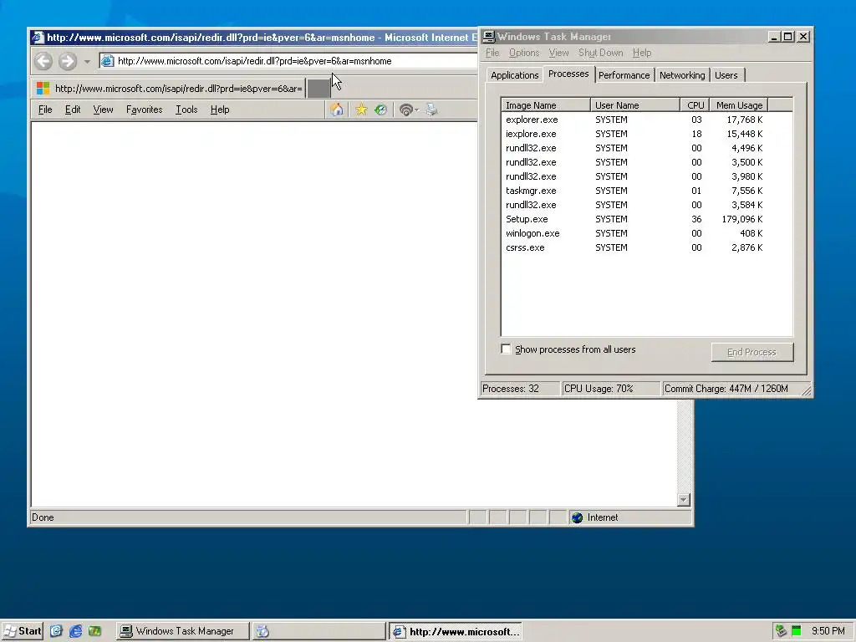Image resolution: width=856 pixels, height=642 pixels.
Task: Click the page icon in the address bar
Action: (x=108, y=61)
